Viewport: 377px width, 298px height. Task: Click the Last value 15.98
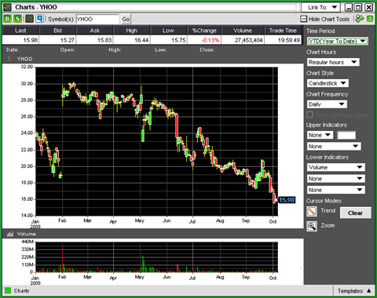[31, 40]
